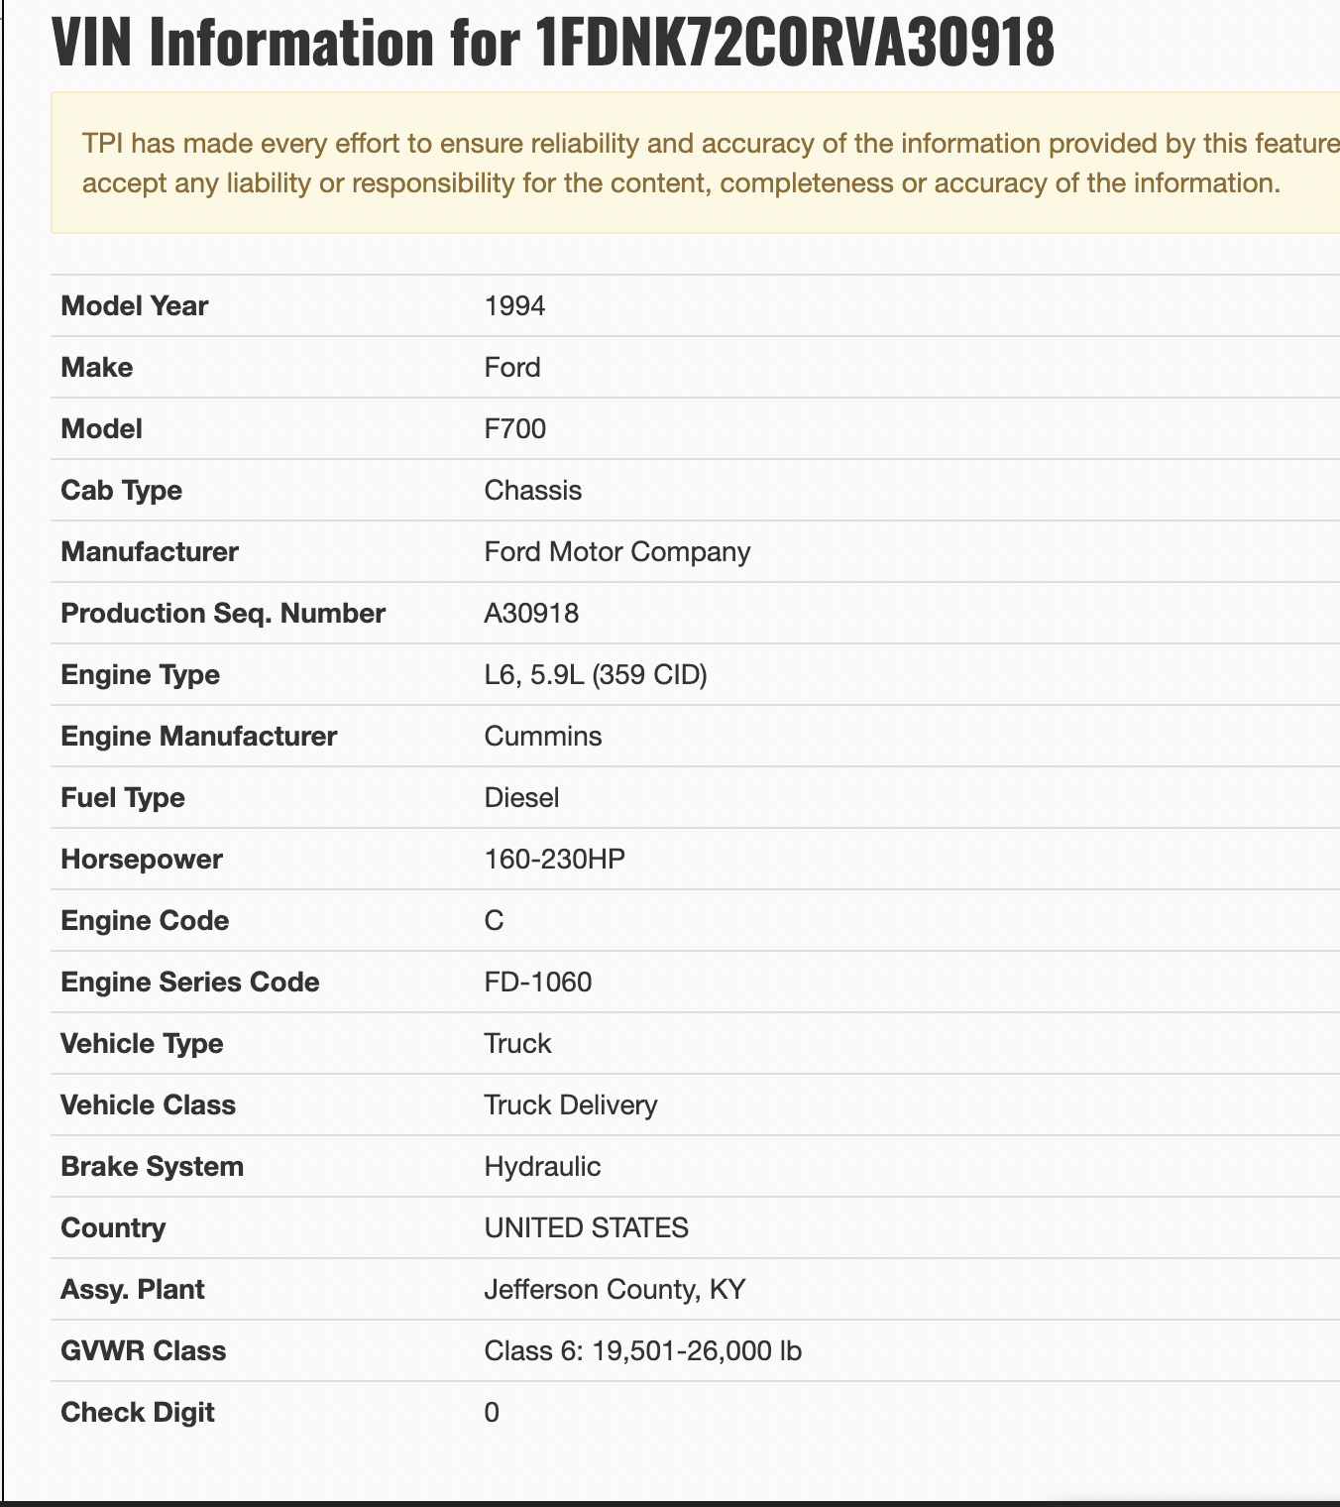Screen dimensions: 1340x1507
Task: Select the Horsepower value 160-230HP
Action: pos(554,859)
